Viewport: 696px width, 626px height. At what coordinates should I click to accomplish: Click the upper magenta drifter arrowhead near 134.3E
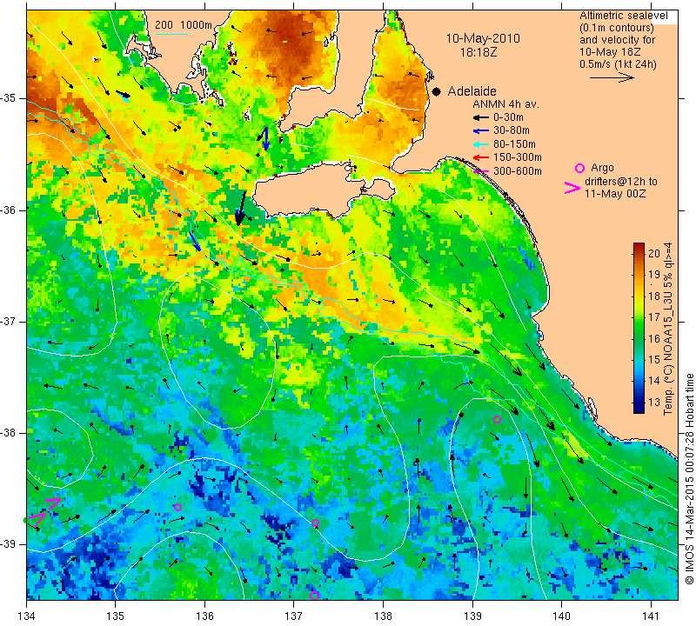pos(53,503)
